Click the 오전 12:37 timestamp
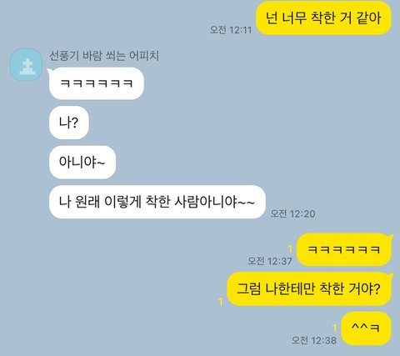The height and width of the screenshot is (356, 400). [270, 261]
